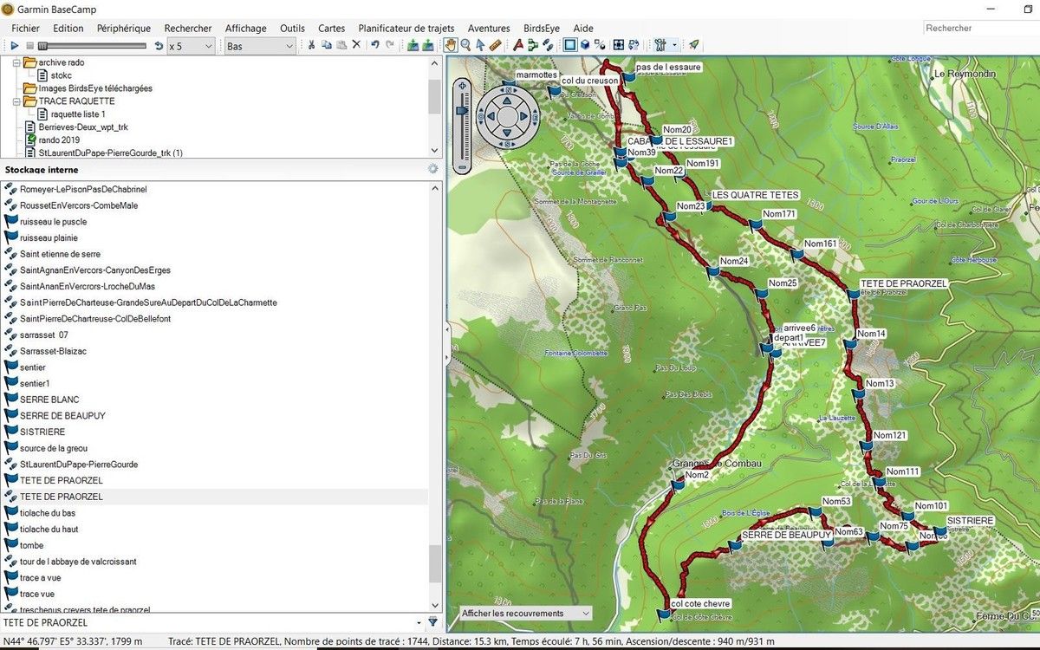The image size is (1040, 650).
Task: Select the hand pan tool
Action: coord(451,45)
